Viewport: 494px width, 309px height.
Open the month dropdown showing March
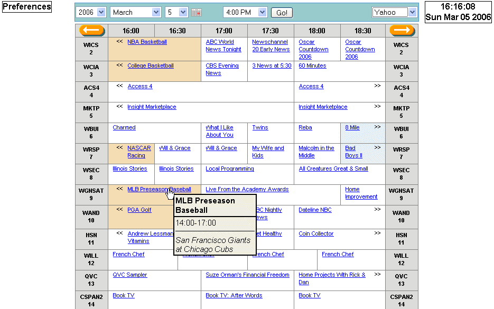[136, 12]
